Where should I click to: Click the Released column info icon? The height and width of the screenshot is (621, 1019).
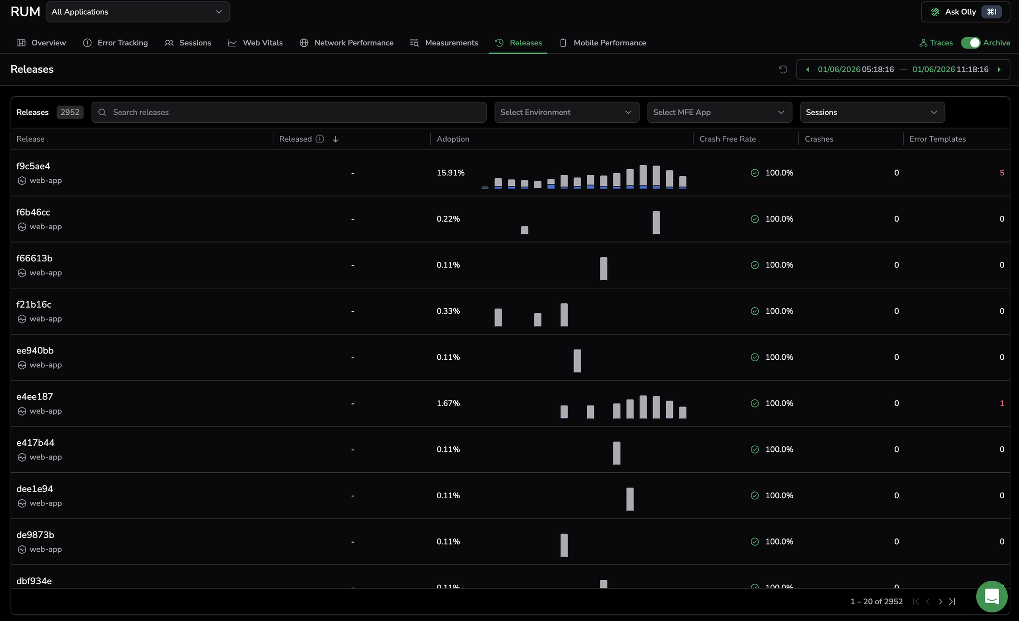[320, 139]
